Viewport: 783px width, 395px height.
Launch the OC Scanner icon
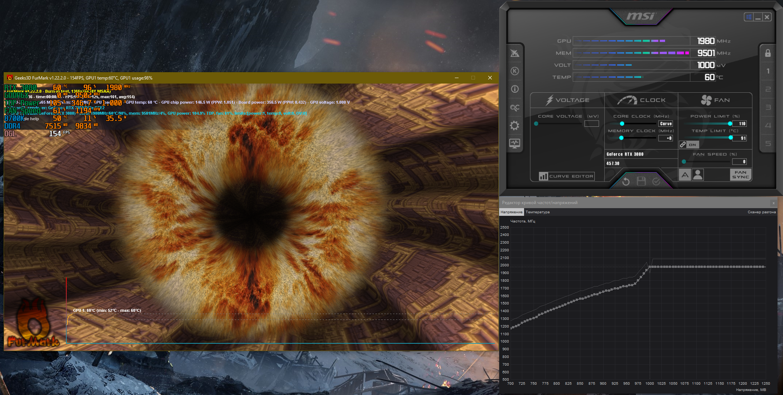[x=515, y=108]
